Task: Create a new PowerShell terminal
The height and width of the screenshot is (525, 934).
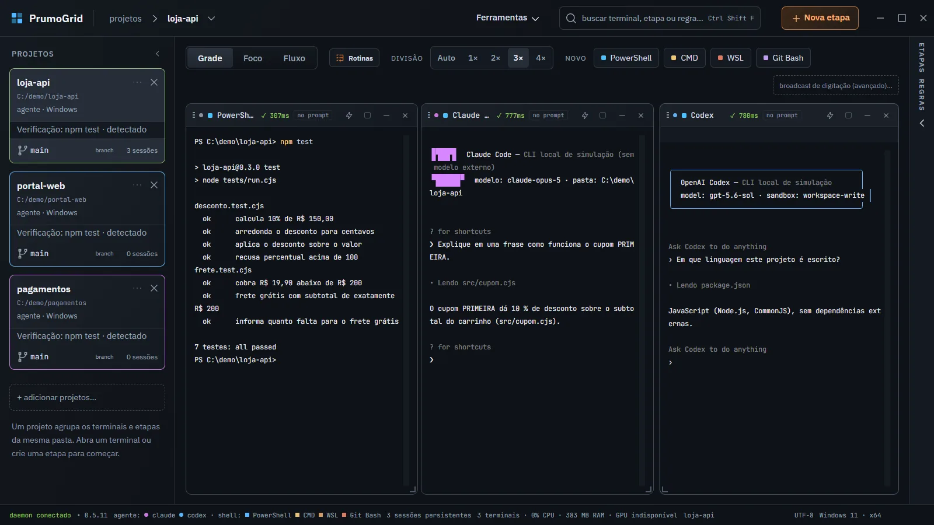Action: [x=626, y=58]
